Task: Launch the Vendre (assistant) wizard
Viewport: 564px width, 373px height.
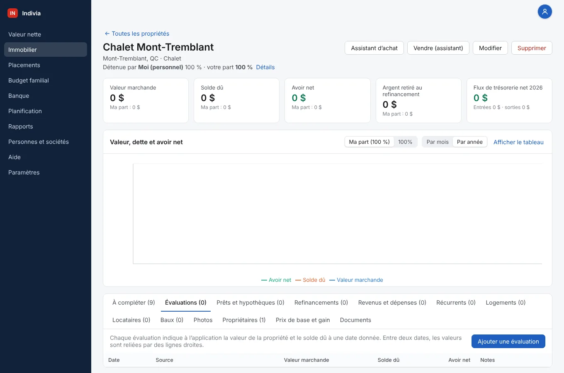Action: click(438, 48)
